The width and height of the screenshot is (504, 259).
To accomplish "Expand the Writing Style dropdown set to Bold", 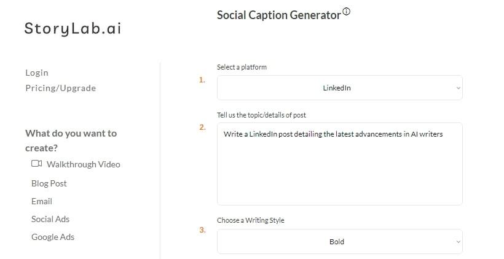I will click(x=339, y=242).
